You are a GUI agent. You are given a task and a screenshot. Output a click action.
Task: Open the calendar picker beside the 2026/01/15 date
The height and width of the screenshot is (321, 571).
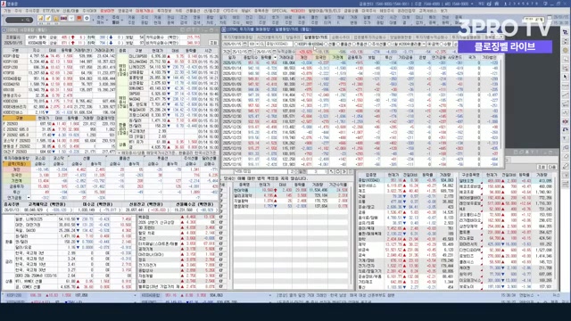click(244, 44)
